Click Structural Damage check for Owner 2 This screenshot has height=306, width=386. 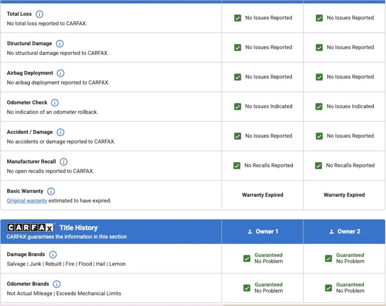(319, 48)
